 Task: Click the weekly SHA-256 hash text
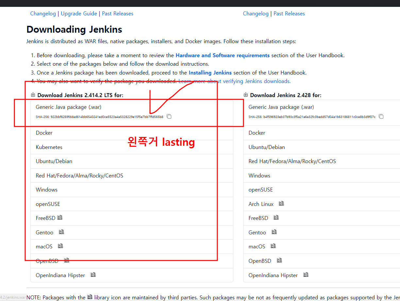312,117
